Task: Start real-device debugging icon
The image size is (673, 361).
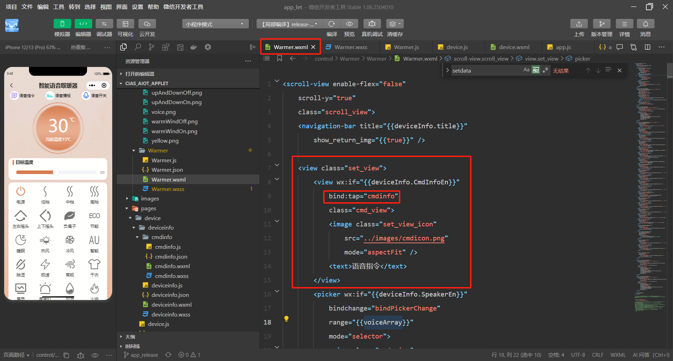Action: click(x=372, y=24)
